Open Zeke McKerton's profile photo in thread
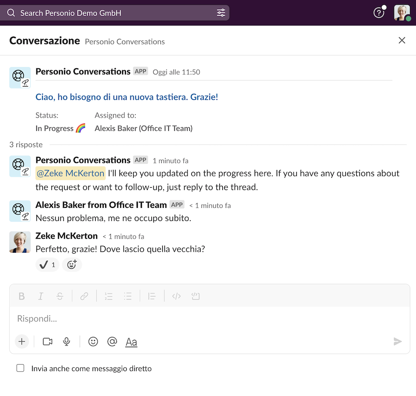 (20, 242)
